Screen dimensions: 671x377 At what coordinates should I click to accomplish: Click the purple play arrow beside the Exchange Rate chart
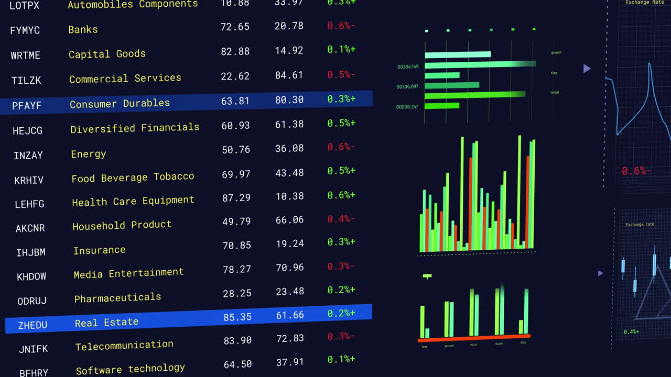pos(587,68)
